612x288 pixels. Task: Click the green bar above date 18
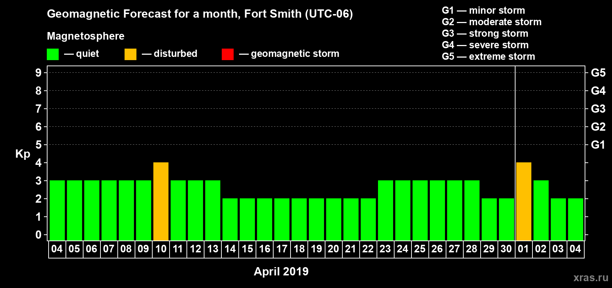point(299,220)
